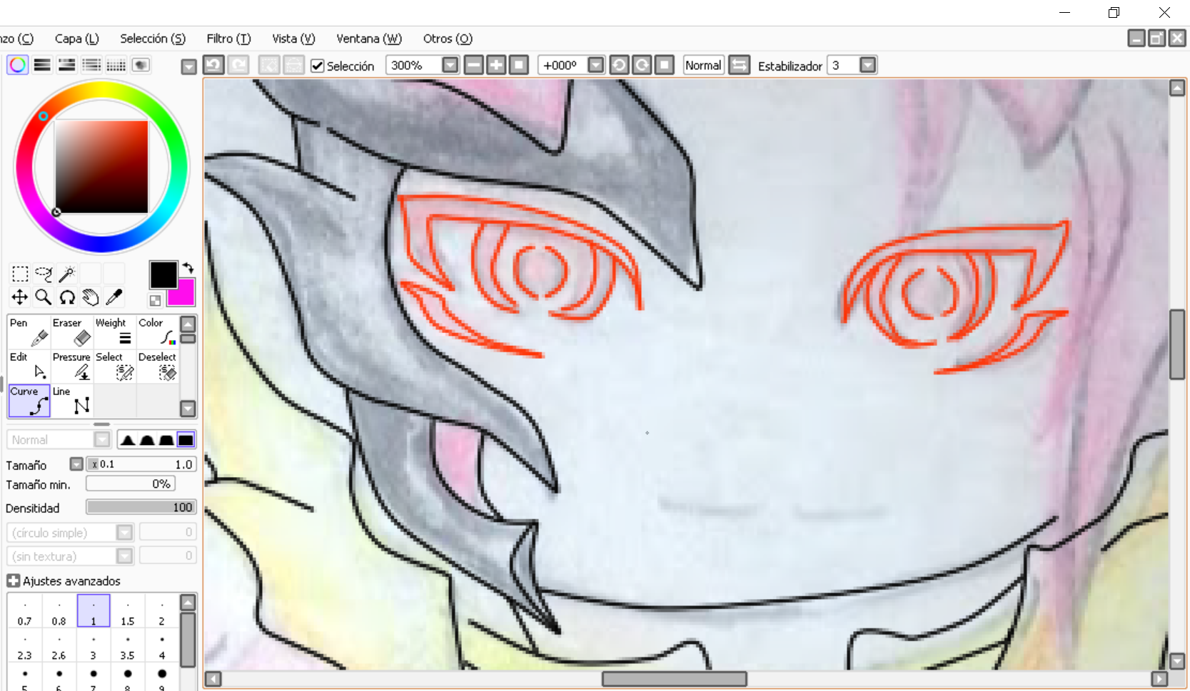The height and width of the screenshot is (691, 1190).
Task: Toggle the transparent color button
Action: pos(155,300)
